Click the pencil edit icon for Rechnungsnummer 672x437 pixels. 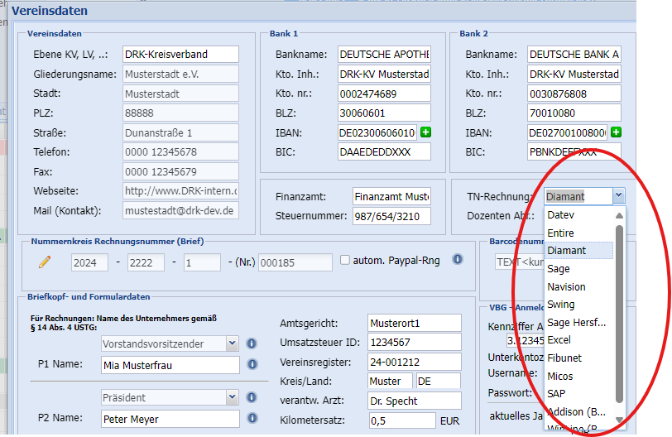click(45, 262)
